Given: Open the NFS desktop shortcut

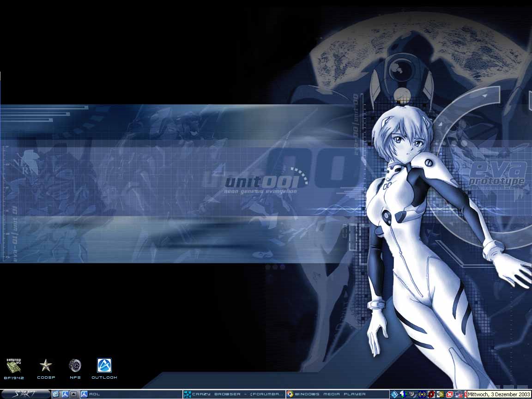Looking at the screenshot, I should (75, 369).
